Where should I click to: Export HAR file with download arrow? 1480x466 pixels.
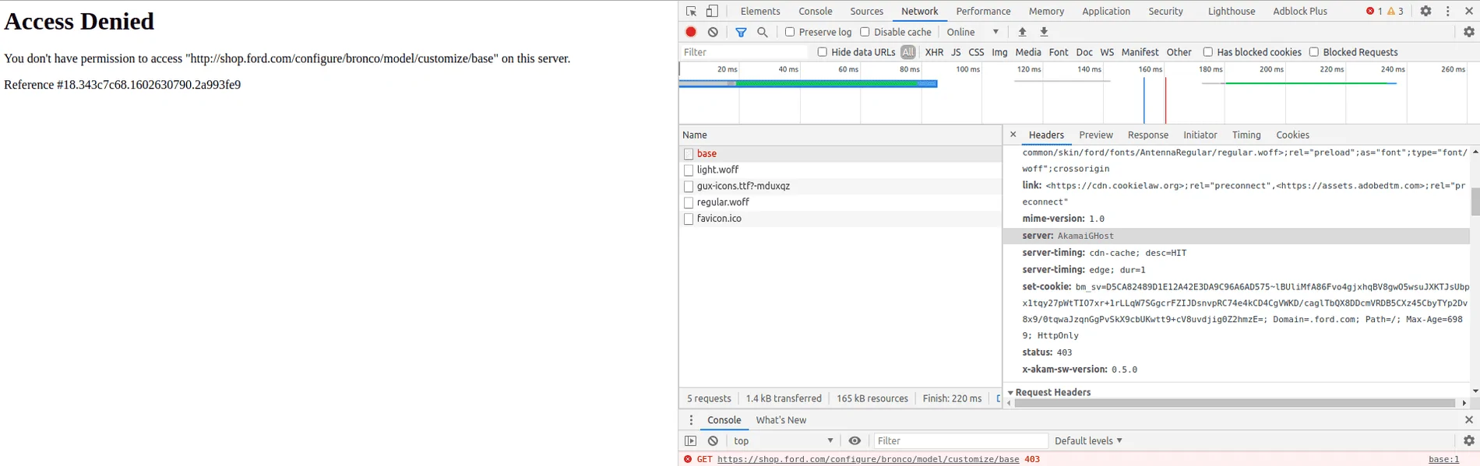coord(1045,32)
